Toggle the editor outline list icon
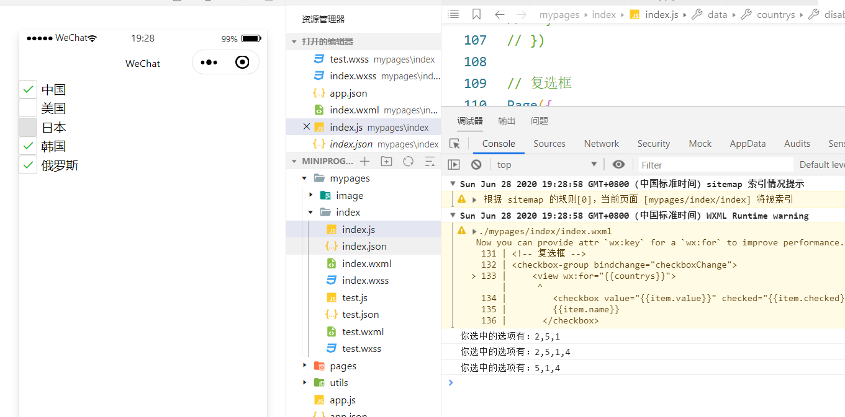The height and width of the screenshot is (417, 845). pos(454,14)
